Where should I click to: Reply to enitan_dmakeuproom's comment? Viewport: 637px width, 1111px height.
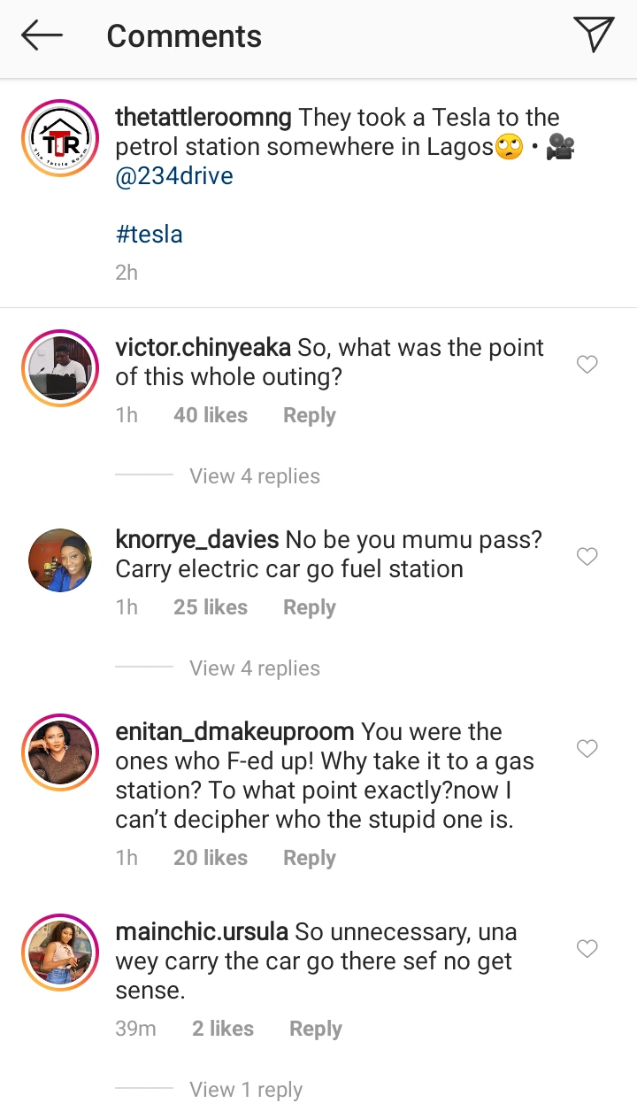309,858
